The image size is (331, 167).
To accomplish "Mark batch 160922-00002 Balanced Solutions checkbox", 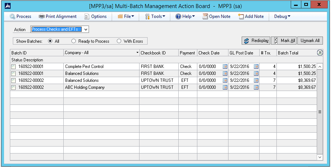I will click(x=13, y=81).
